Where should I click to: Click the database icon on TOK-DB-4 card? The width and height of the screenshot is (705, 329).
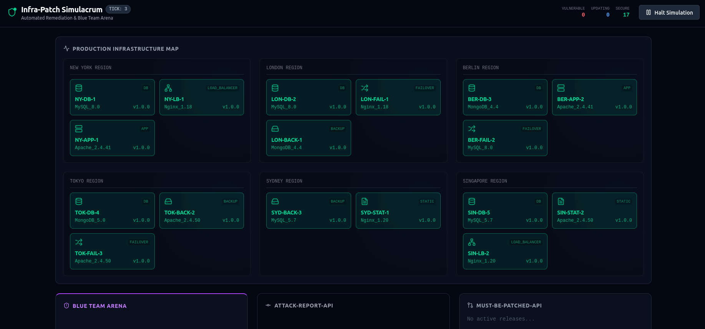click(79, 201)
